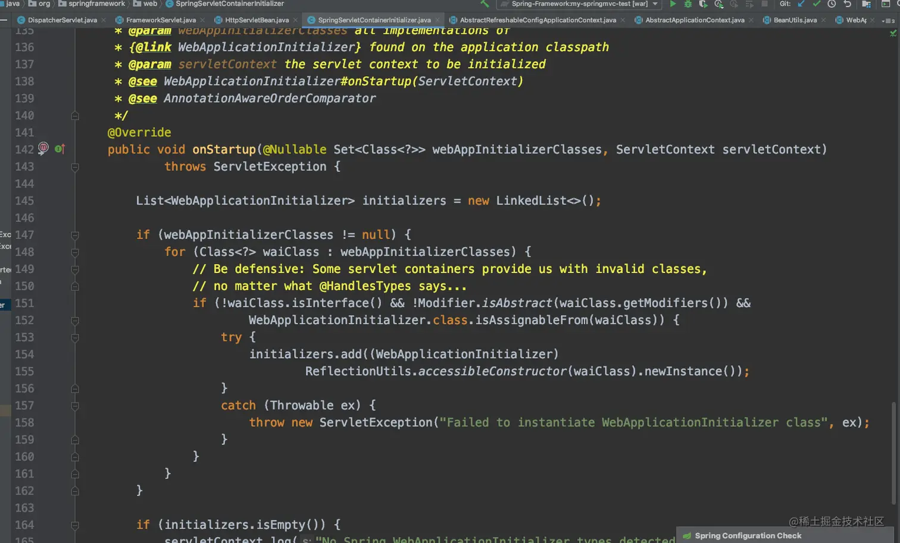The height and width of the screenshot is (543, 900).
Task: Click the onStartup method name on line 142
Action: (x=224, y=150)
